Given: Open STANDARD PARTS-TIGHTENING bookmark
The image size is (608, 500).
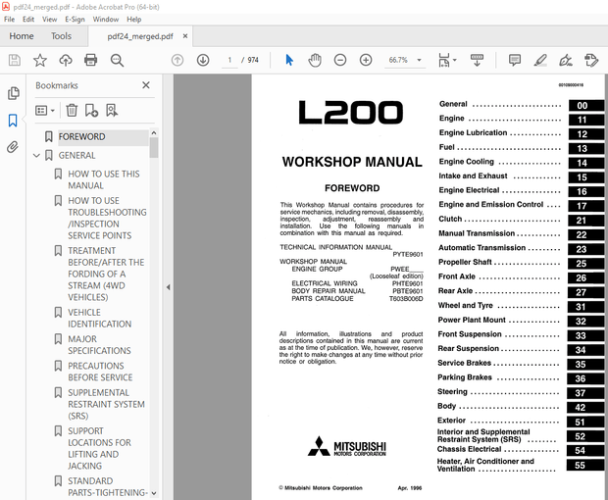Looking at the screenshot, I should point(108,487).
